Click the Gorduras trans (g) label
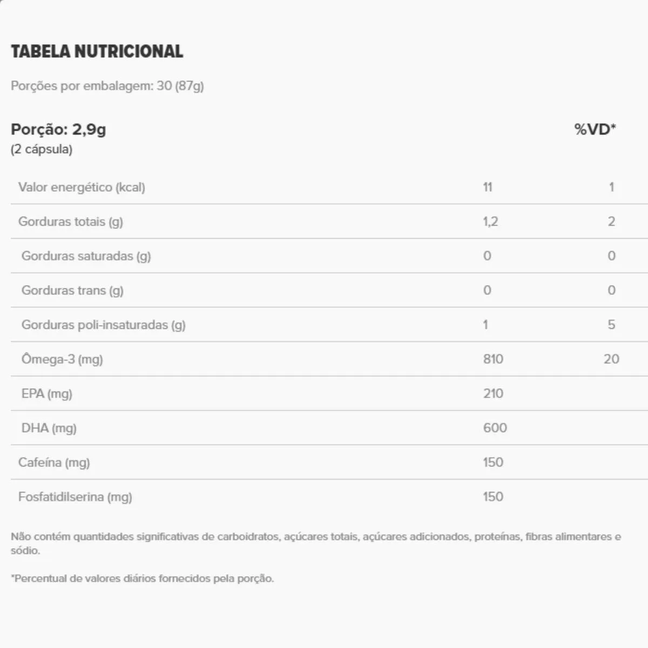 72,291
